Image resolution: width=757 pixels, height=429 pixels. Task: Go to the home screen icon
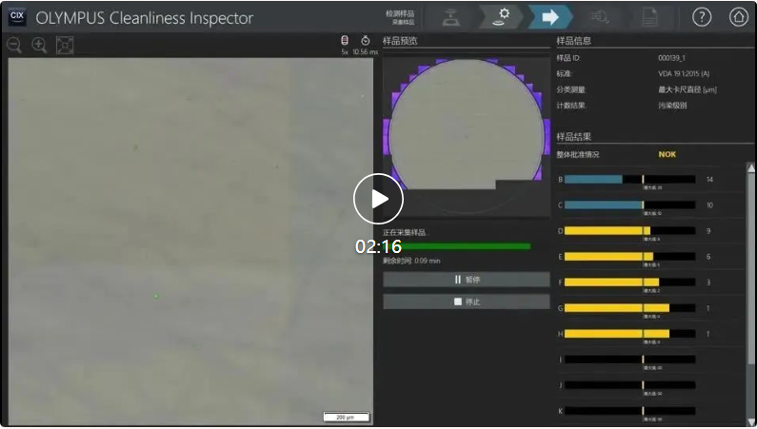click(738, 17)
